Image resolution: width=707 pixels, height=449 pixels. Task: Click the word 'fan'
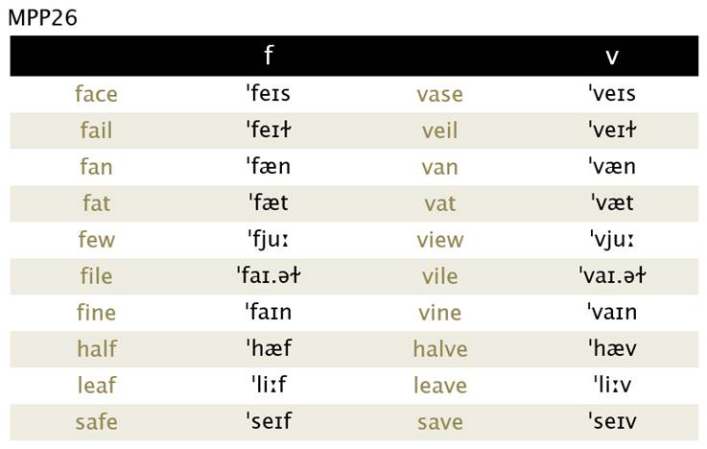point(96,167)
